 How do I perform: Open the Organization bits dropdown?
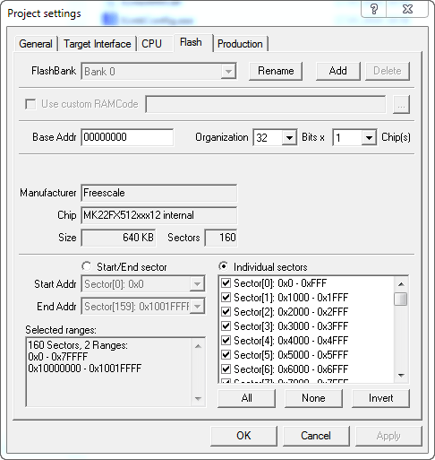pos(289,138)
